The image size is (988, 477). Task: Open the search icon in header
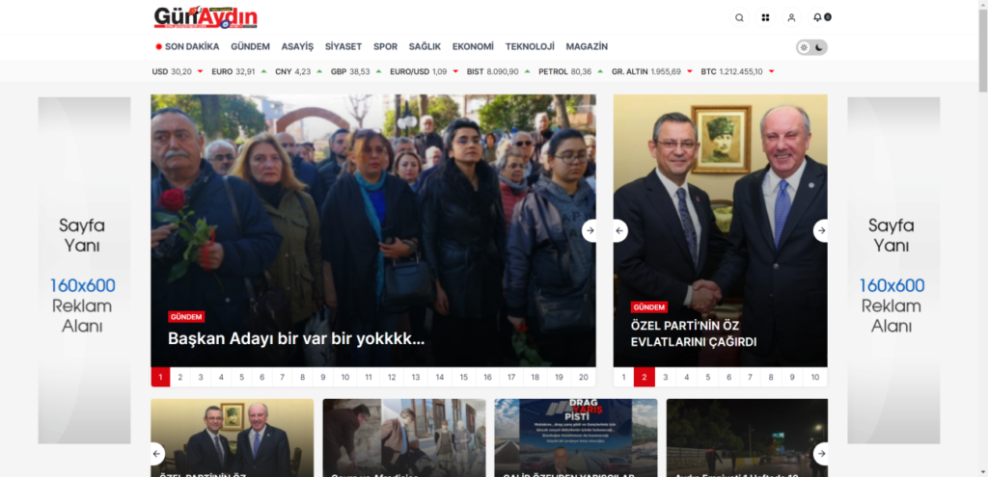(739, 17)
